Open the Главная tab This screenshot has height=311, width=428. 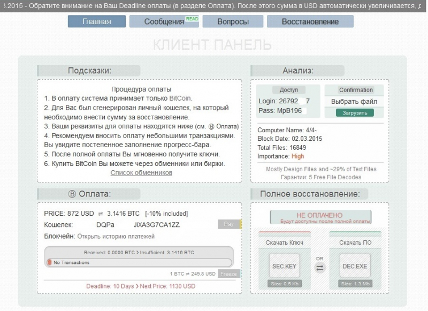pyautogui.click(x=97, y=21)
